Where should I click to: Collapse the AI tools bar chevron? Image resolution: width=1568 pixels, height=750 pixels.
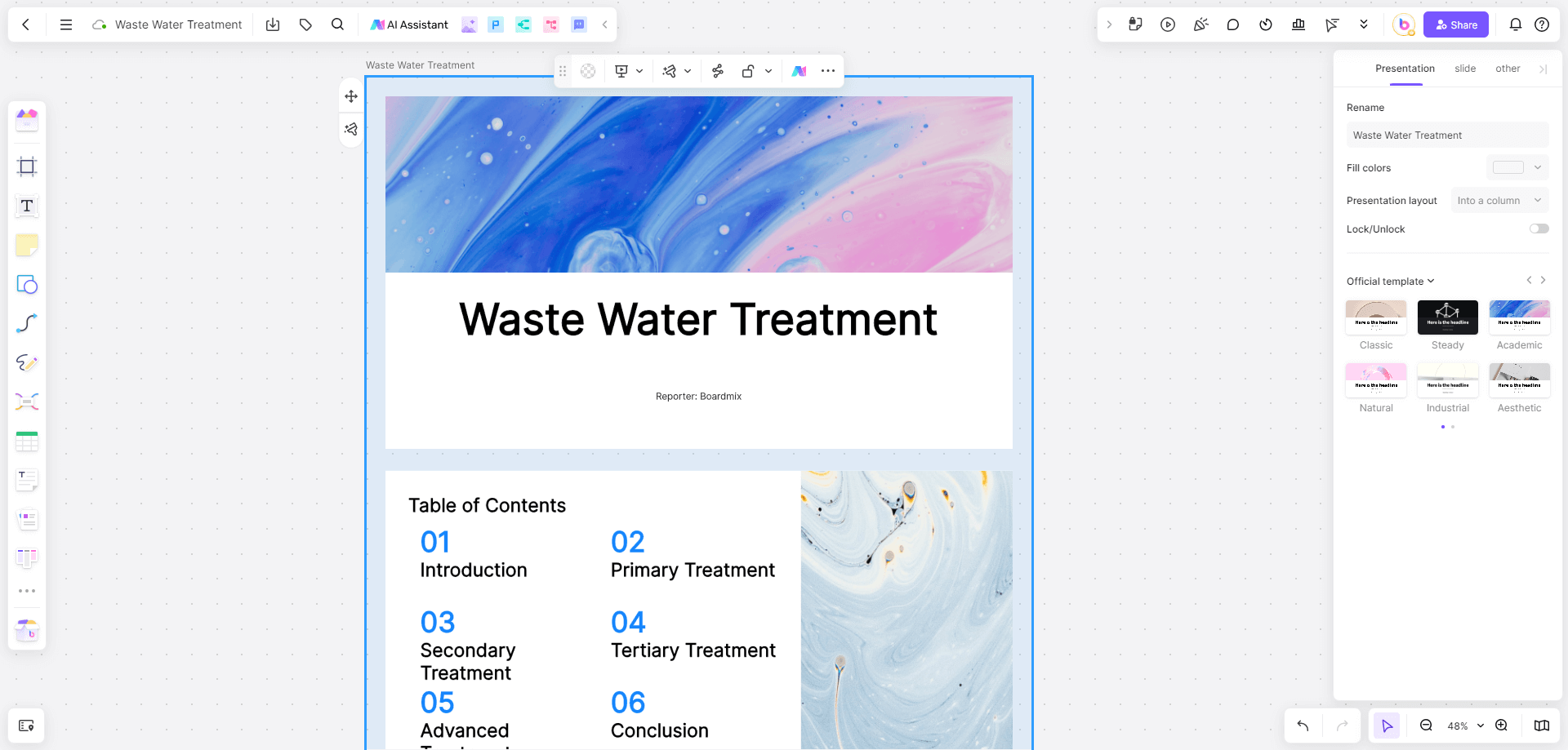coord(604,24)
